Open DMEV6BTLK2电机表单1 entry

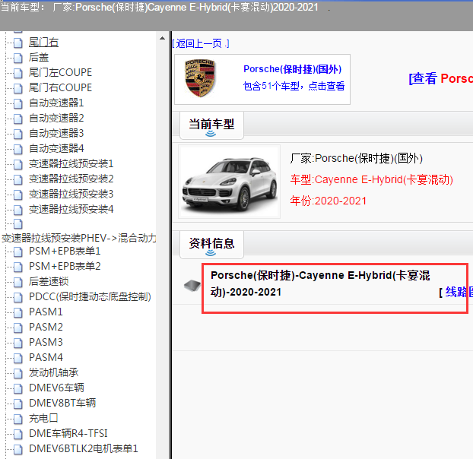pyautogui.click(x=83, y=448)
